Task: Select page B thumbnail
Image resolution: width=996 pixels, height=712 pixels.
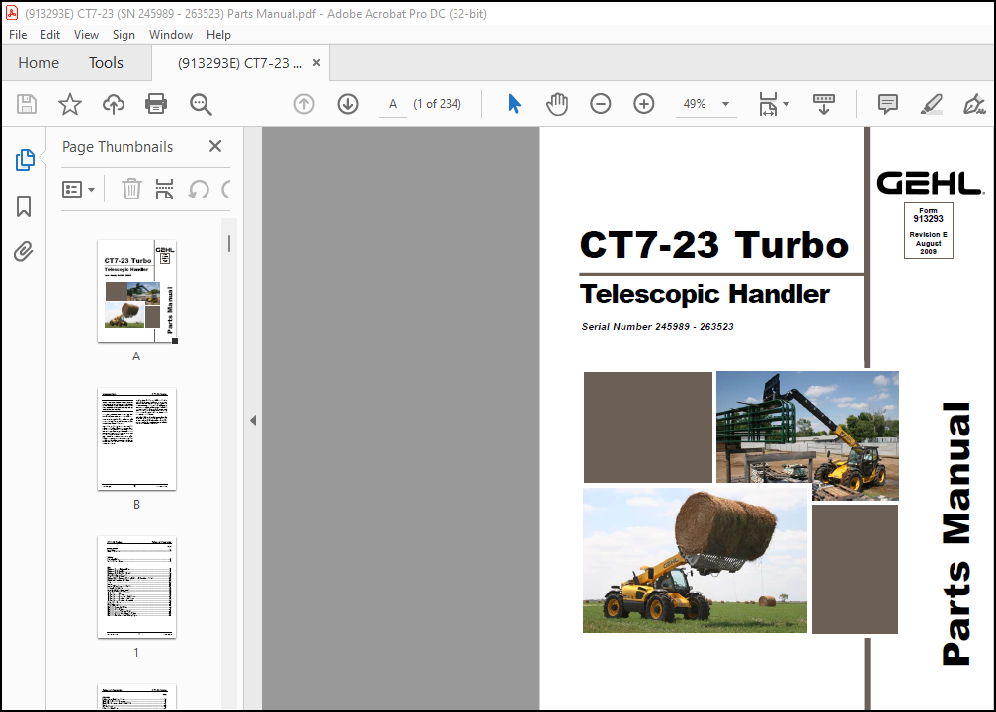Action: [x=136, y=439]
